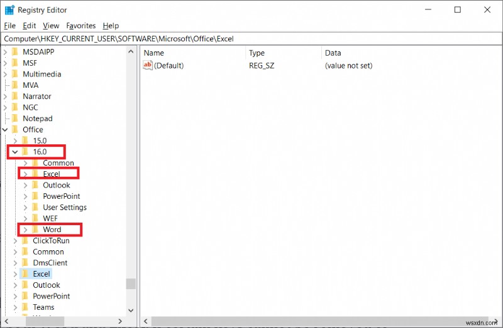
Task: Expand the Narrator key chevron
Action: [5, 97]
